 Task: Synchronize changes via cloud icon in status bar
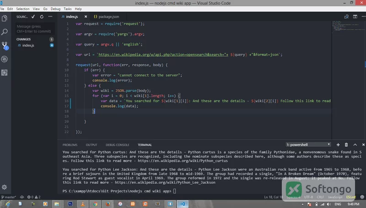click(x=22, y=197)
